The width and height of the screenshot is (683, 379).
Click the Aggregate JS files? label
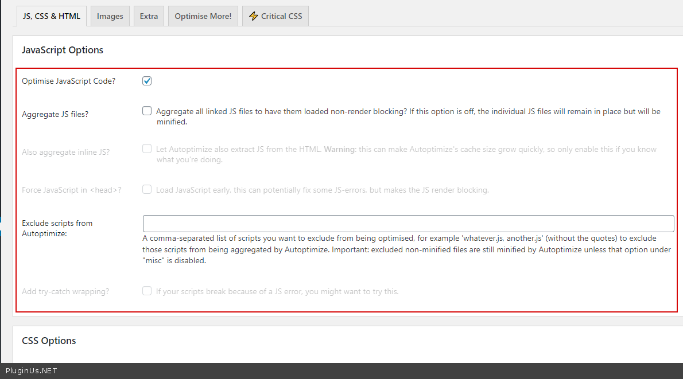click(x=55, y=114)
